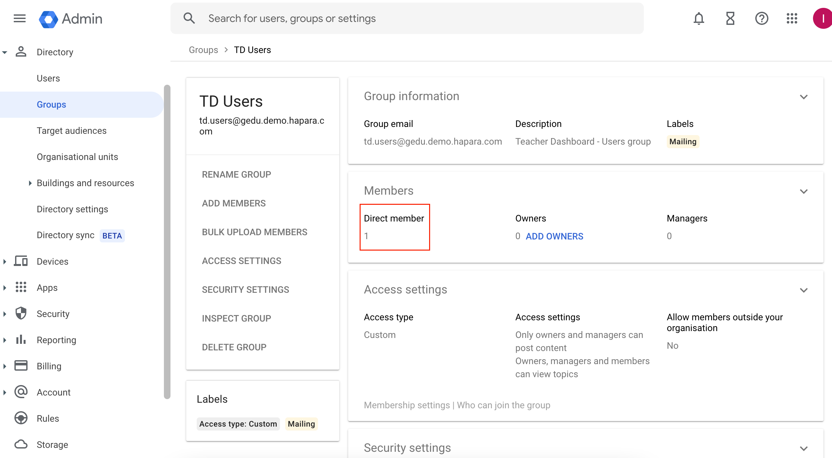Open the account avatar menu
Viewport: 832px width, 458px height.
tap(822, 18)
